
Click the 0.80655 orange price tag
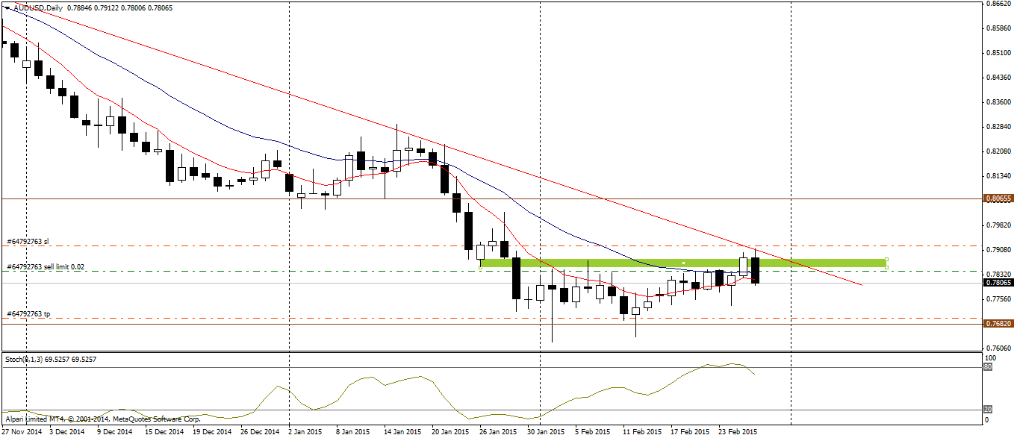pos(998,199)
